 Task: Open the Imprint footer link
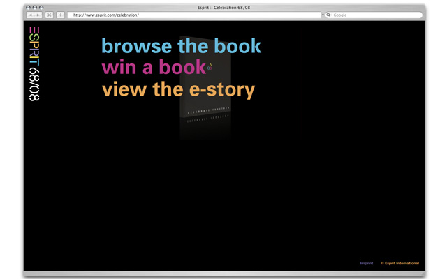tap(367, 263)
